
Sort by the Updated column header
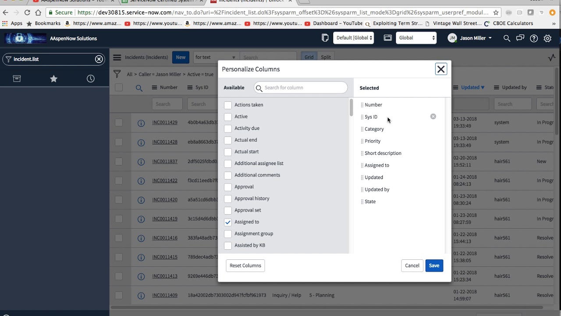pos(470,87)
